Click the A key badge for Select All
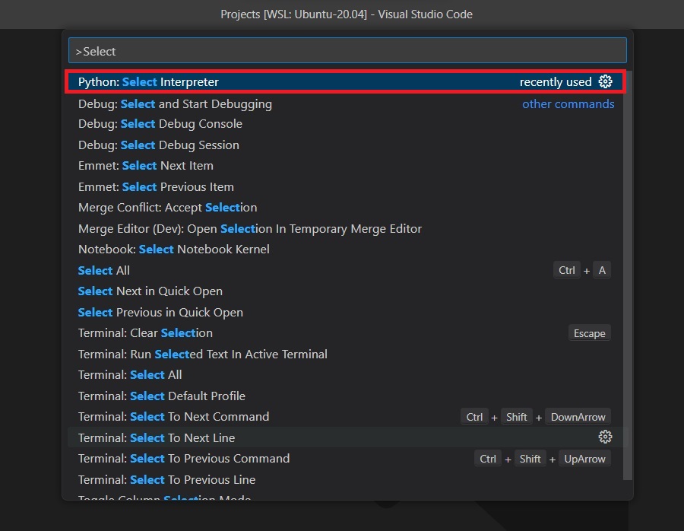The image size is (684, 531). pos(602,270)
